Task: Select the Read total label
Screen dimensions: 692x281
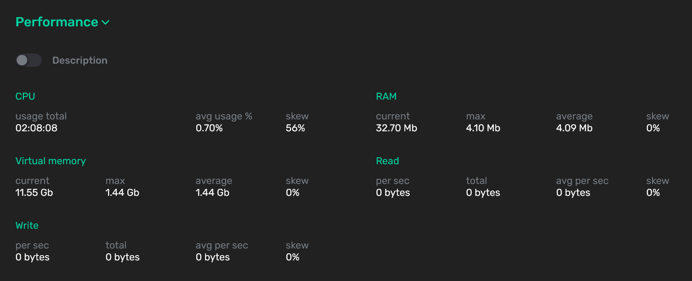Action: coord(476,181)
